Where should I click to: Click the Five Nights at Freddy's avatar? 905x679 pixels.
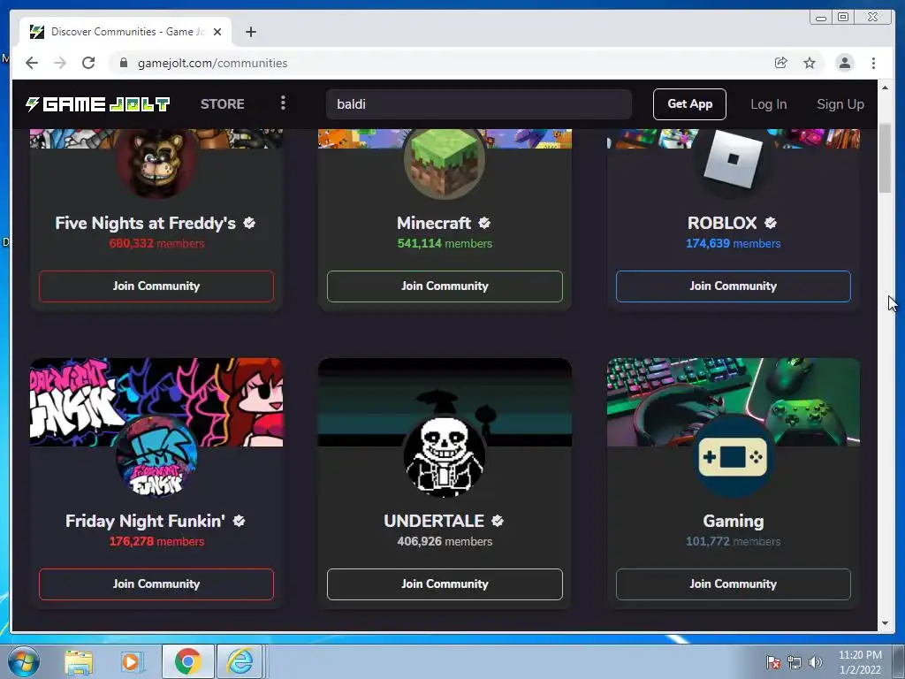(x=156, y=163)
